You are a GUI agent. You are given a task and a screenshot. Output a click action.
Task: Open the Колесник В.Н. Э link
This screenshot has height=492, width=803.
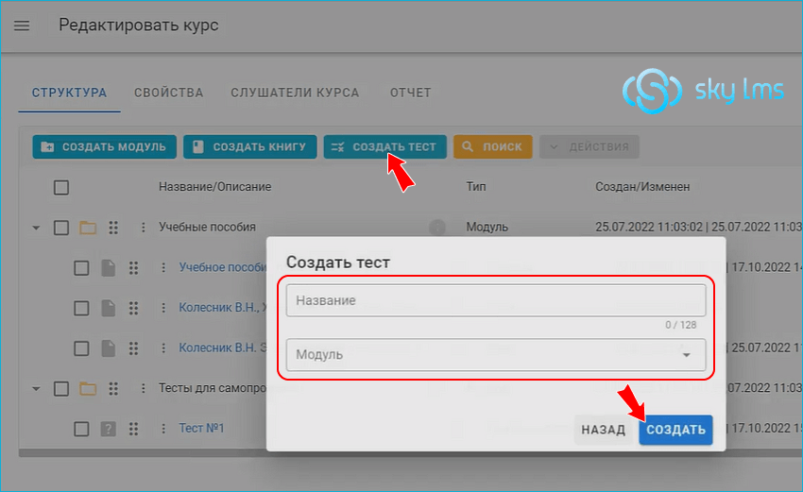coord(223,348)
